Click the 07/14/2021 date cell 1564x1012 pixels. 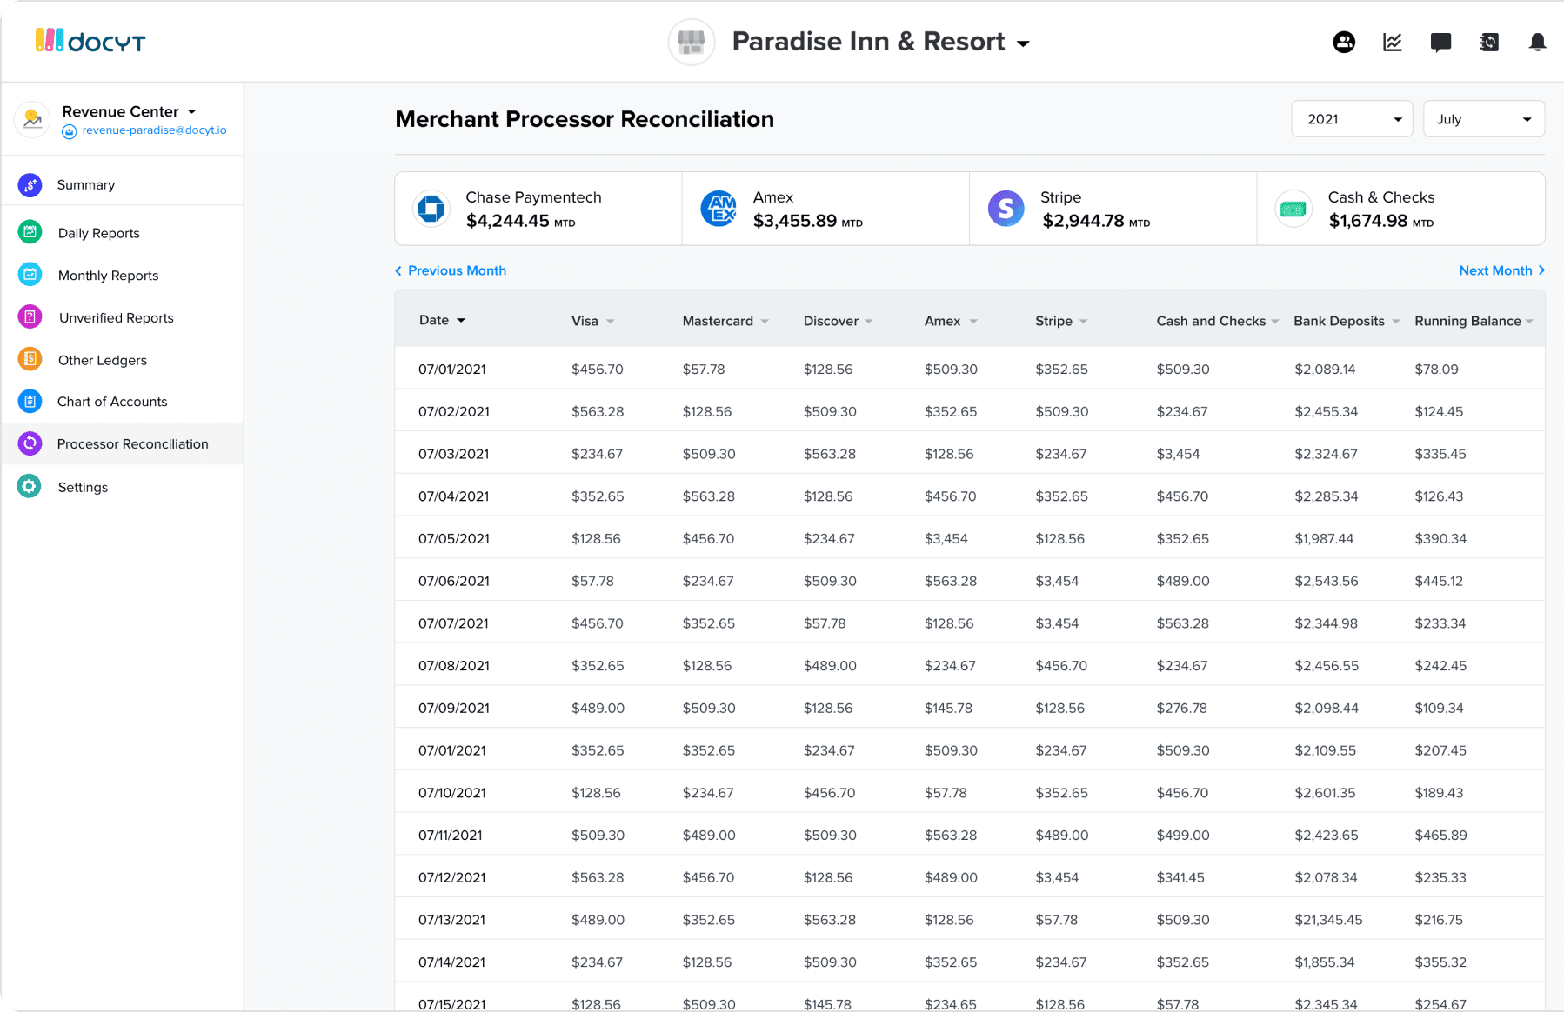pos(451,962)
